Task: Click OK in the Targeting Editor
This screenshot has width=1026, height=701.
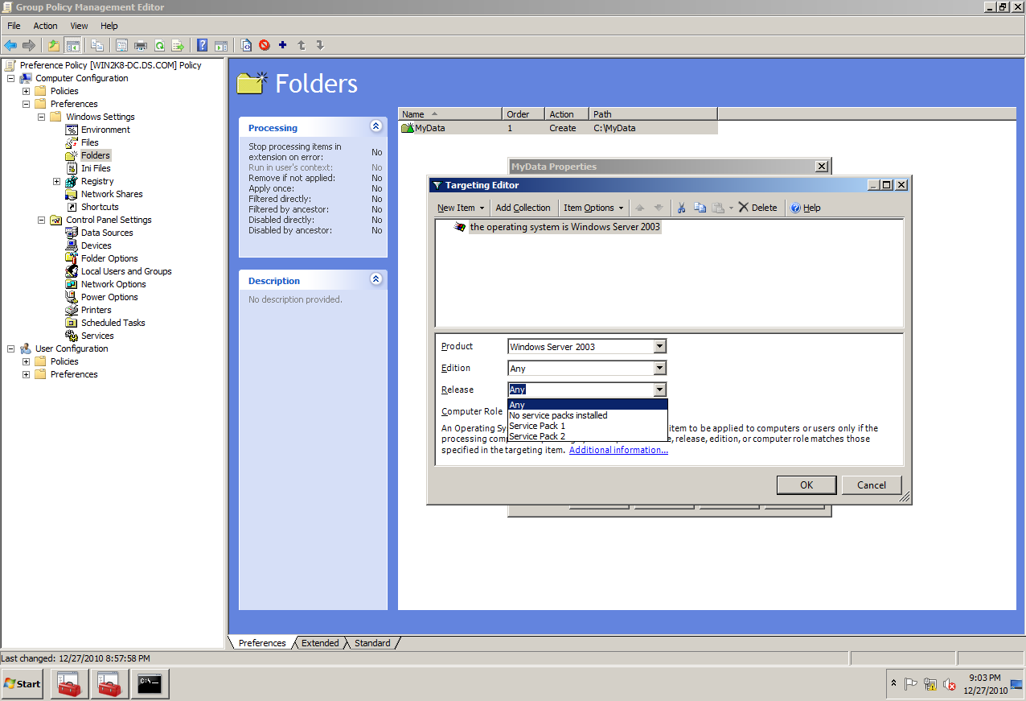Action: [806, 485]
